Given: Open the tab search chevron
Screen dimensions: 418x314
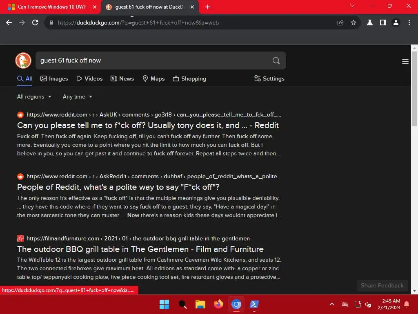Looking at the screenshot, I should pyautogui.click(x=352, y=6).
